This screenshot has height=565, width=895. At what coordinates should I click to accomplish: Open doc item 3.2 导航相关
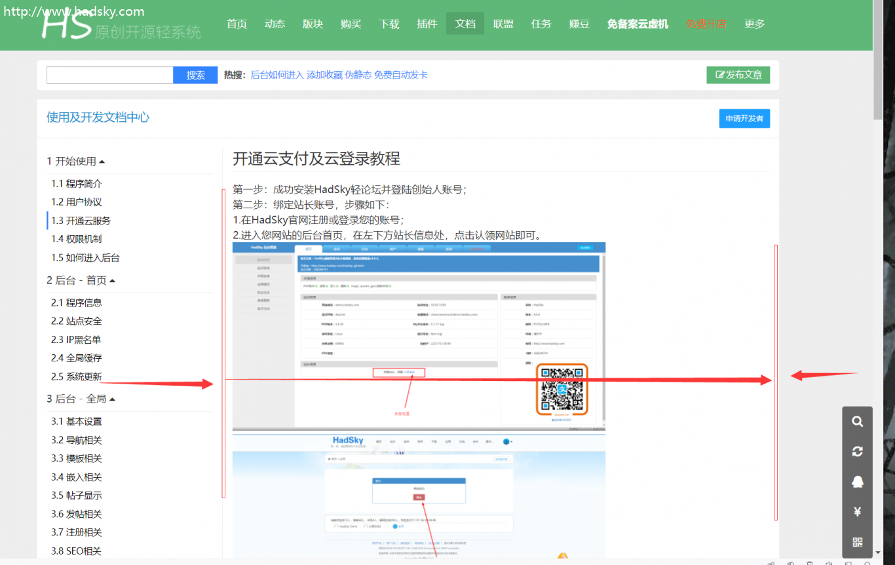(x=77, y=440)
